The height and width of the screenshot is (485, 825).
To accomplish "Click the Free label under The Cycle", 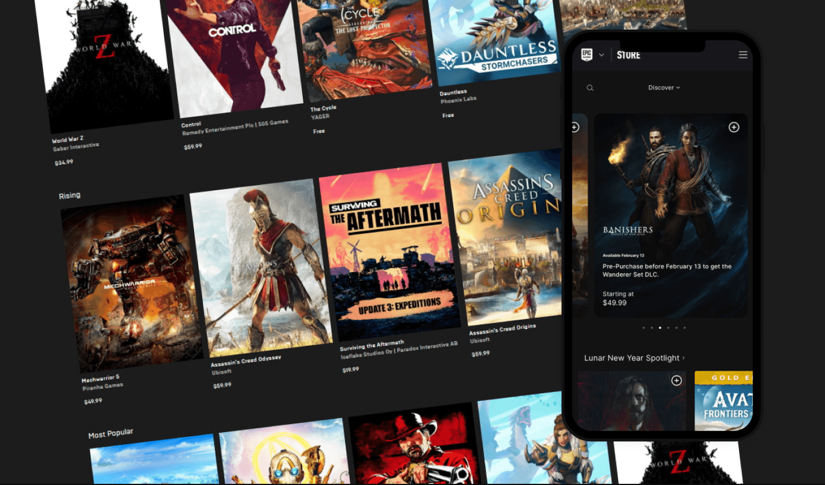I will coord(319,131).
